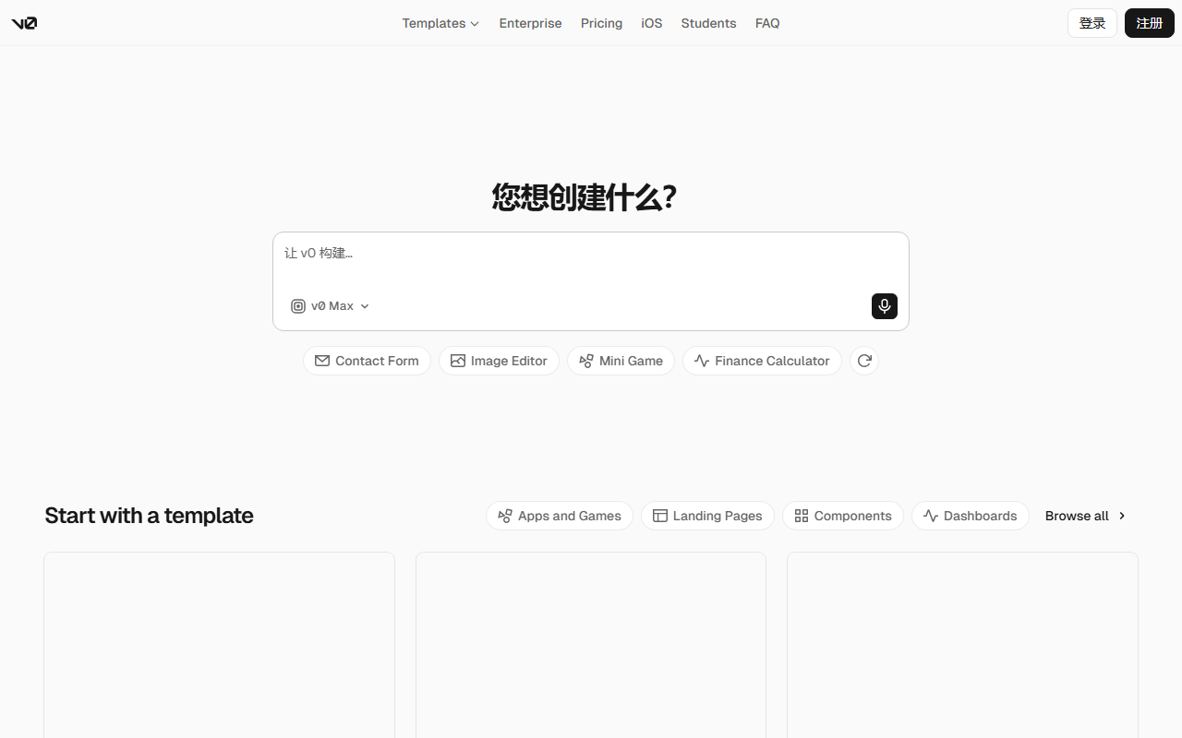Viewport: 1182px width, 738px height.
Task: Expand the Templates menu
Action: click(440, 23)
